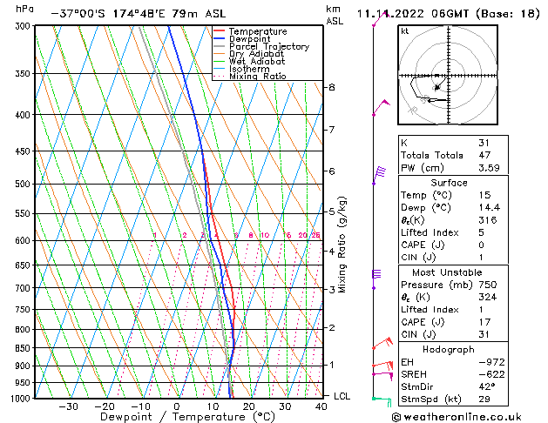Click the 500 hPa pressure axis label
Viewport: 548px width, 423px height.
23,184
